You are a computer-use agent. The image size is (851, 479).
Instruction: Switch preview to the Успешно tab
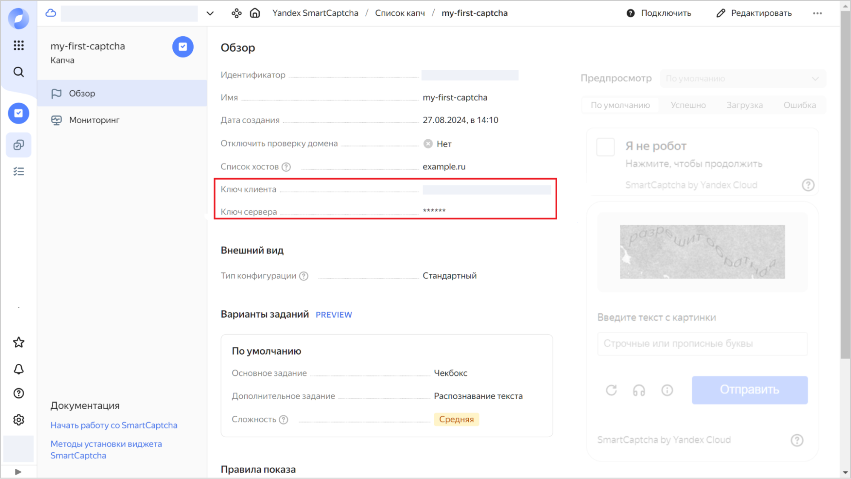tap(688, 105)
